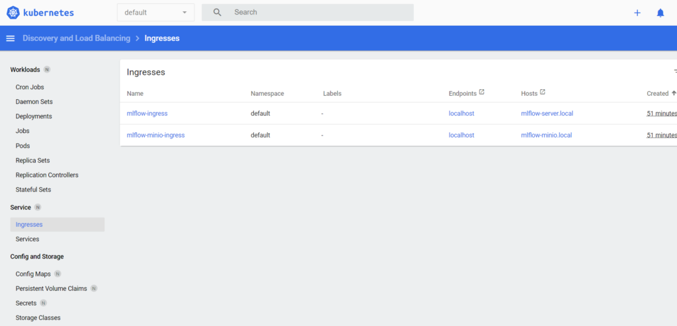This screenshot has width=677, height=326.
Task: Click default namespace cell of mlflow-ingress row
Action: pyautogui.click(x=260, y=114)
